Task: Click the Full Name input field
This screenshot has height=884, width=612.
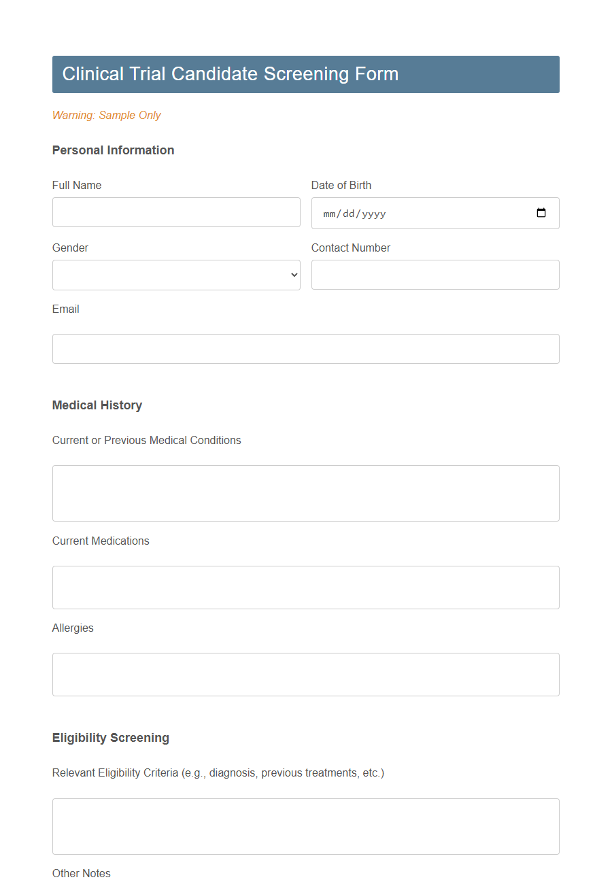Action: pos(176,212)
